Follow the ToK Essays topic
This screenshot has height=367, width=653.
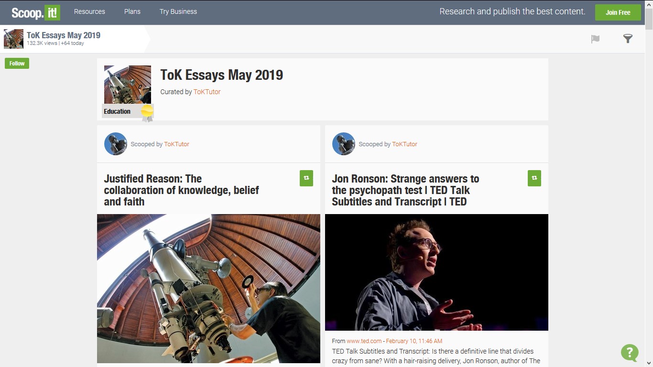tap(17, 63)
